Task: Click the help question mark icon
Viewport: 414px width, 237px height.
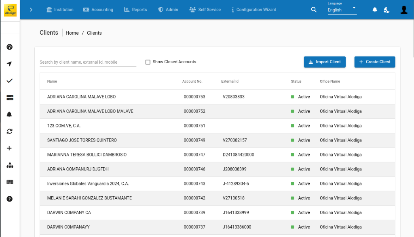Action: coord(9,199)
